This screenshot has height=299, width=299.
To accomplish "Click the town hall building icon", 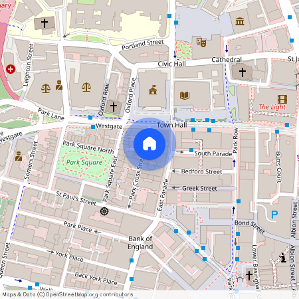I will [x=153, y=90].
